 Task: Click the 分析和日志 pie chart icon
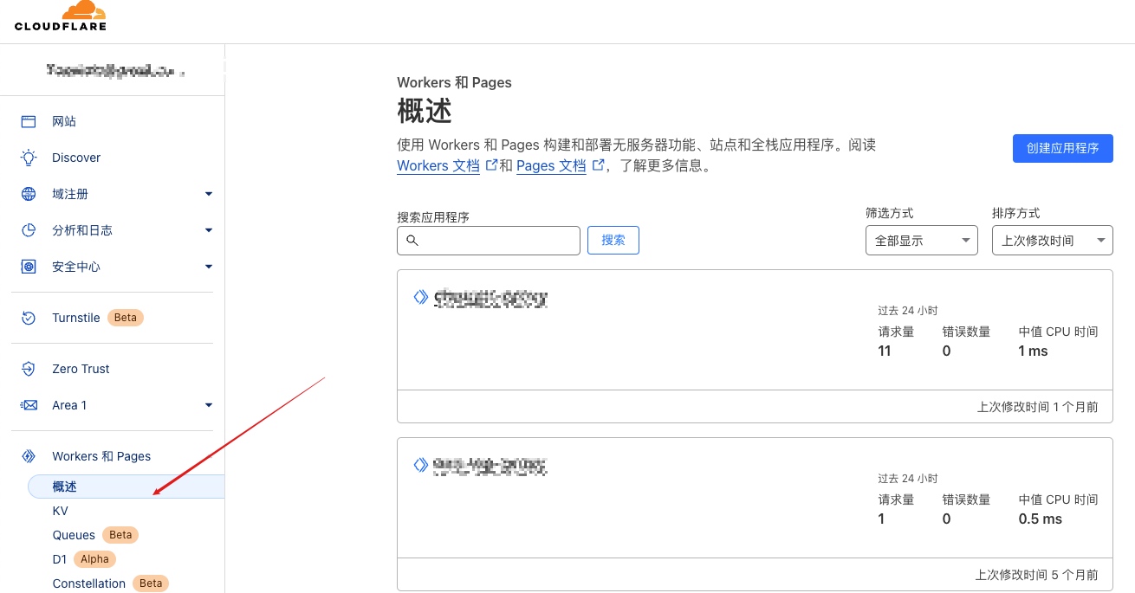[29, 230]
